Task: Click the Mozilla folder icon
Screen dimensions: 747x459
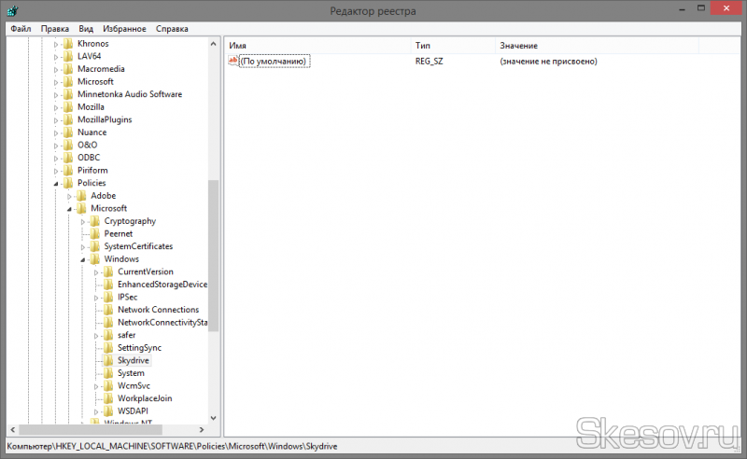Action: 67,107
